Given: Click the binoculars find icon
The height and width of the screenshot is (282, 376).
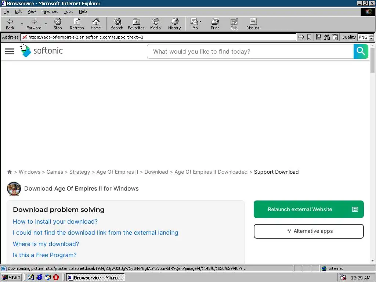Looking at the screenshot, I should pyautogui.click(x=326, y=37).
